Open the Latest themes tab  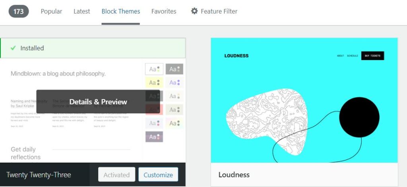(82, 12)
